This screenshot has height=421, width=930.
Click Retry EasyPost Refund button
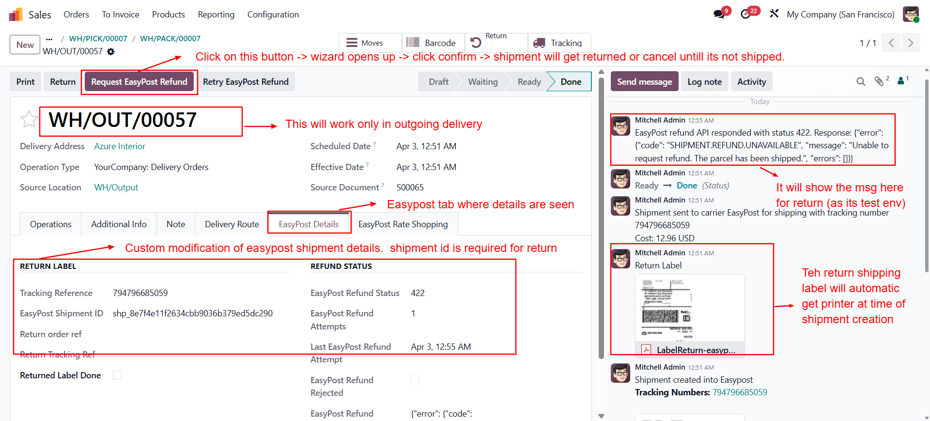pos(246,81)
